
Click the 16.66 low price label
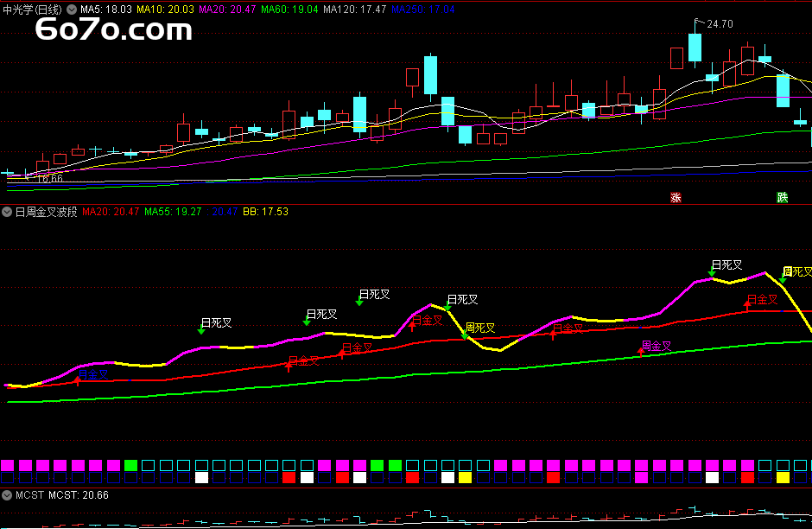tap(50, 178)
